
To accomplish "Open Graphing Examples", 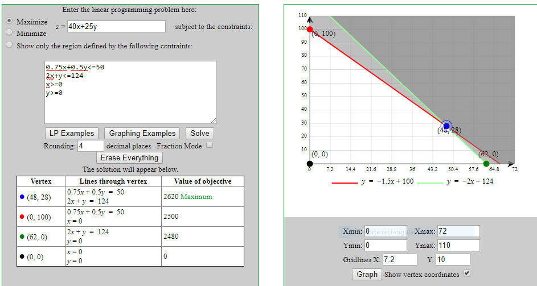I will [142, 133].
